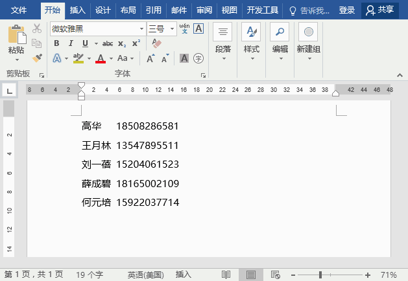
Task: Click 共享 Share button
Action: [380, 10]
